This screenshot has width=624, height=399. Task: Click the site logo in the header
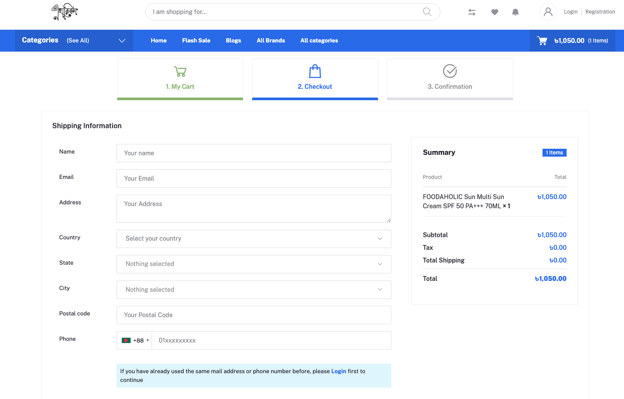[64, 12]
